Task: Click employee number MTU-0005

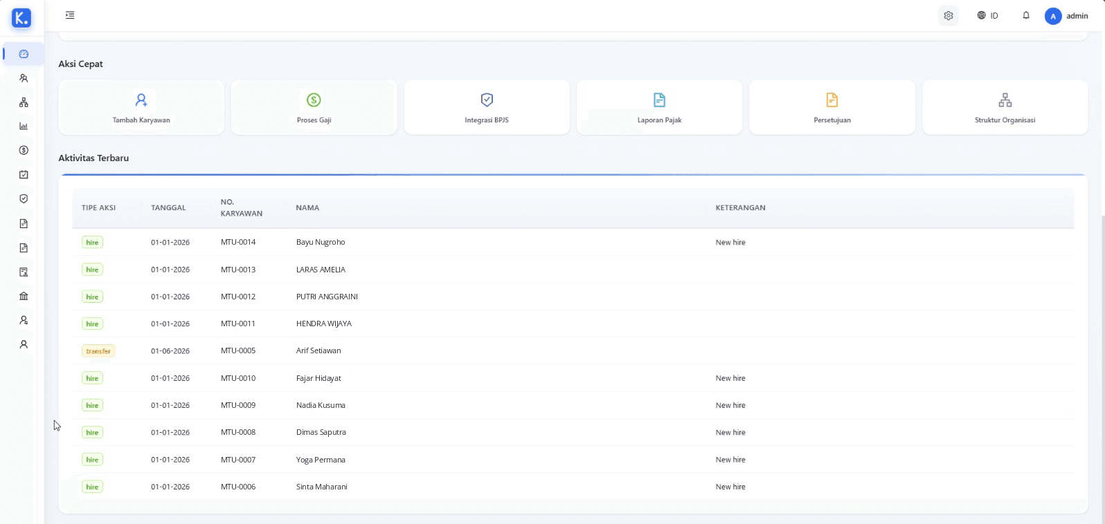Action: click(x=238, y=350)
